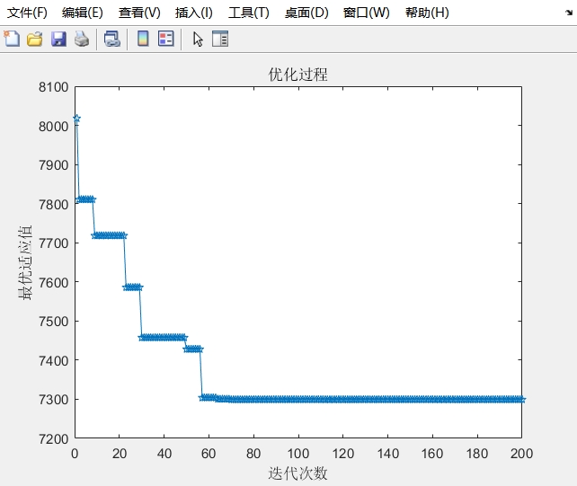The height and width of the screenshot is (486, 577).
Task: Click the Save Figure floppy icon
Action: (58, 39)
